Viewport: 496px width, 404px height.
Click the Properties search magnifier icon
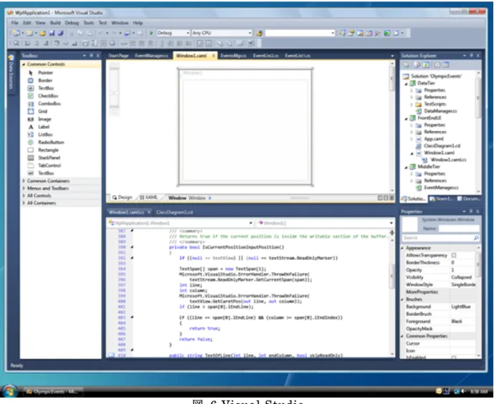(x=476, y=238)
